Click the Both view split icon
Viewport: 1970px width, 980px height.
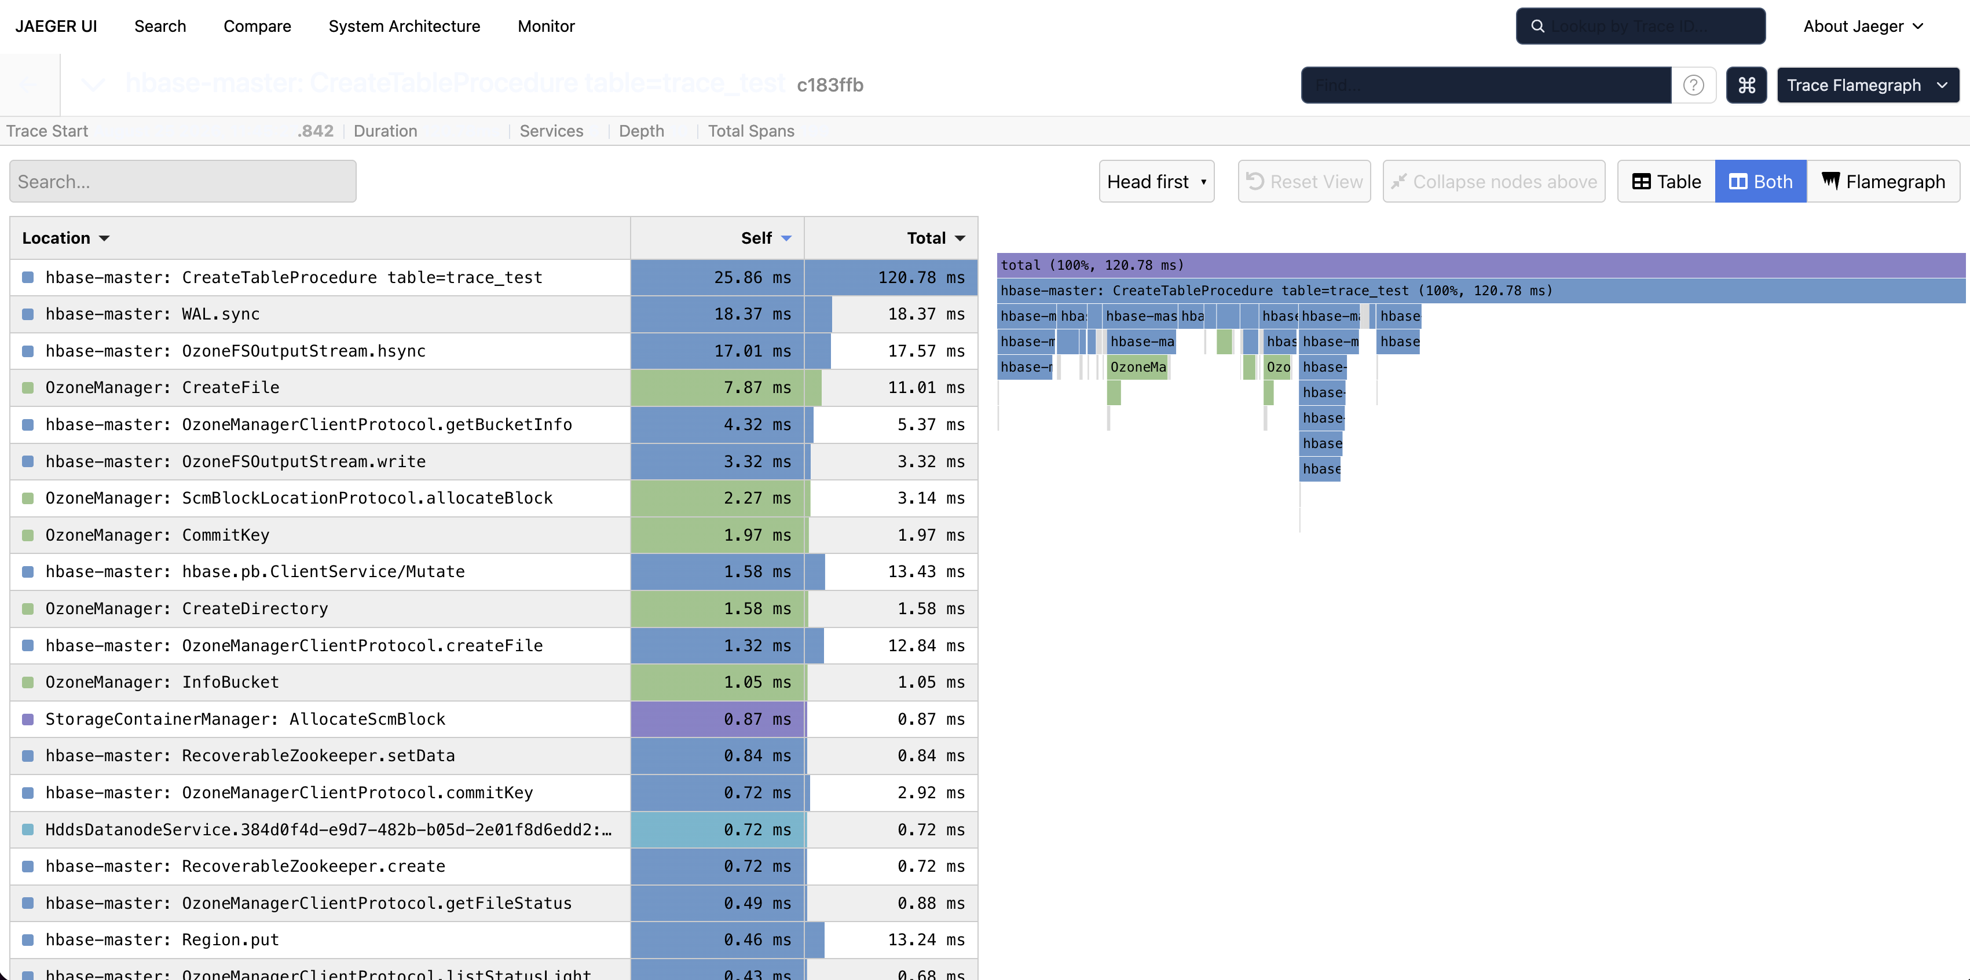pos(1738,181)
